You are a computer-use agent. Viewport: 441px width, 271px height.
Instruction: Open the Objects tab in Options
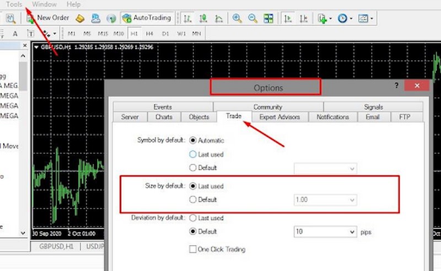click(199, 117)
